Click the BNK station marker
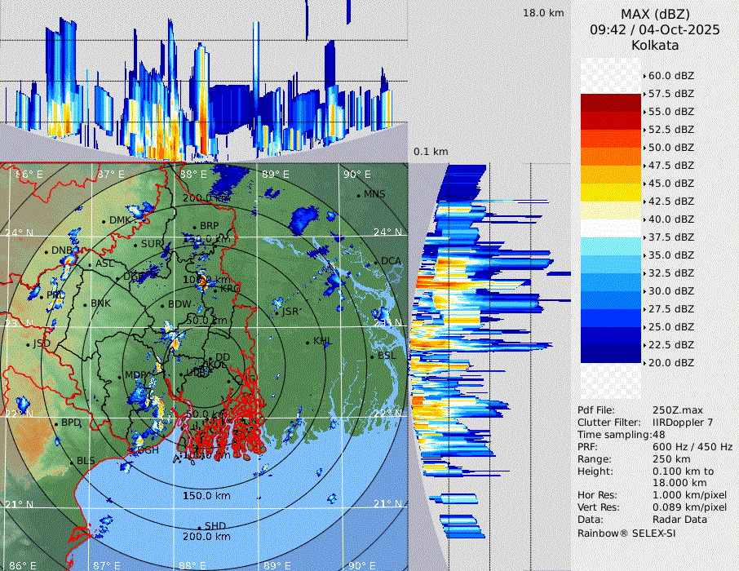Viewport: 739px width, 571px height. coord(85,304)
